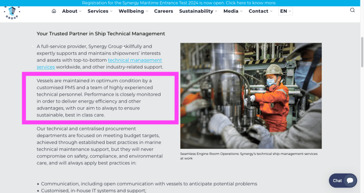Click the paragraph starting 'Vessels are maintained'
364x193 pixels.
[99, 98]
